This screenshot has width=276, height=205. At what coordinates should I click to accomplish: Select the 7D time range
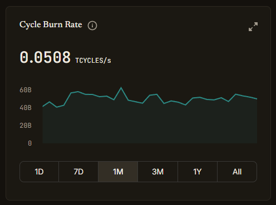78,172
